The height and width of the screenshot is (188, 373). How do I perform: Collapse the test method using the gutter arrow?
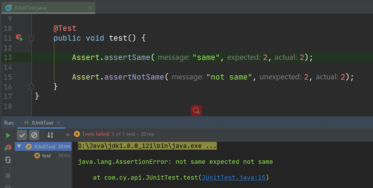pos(31,38)
